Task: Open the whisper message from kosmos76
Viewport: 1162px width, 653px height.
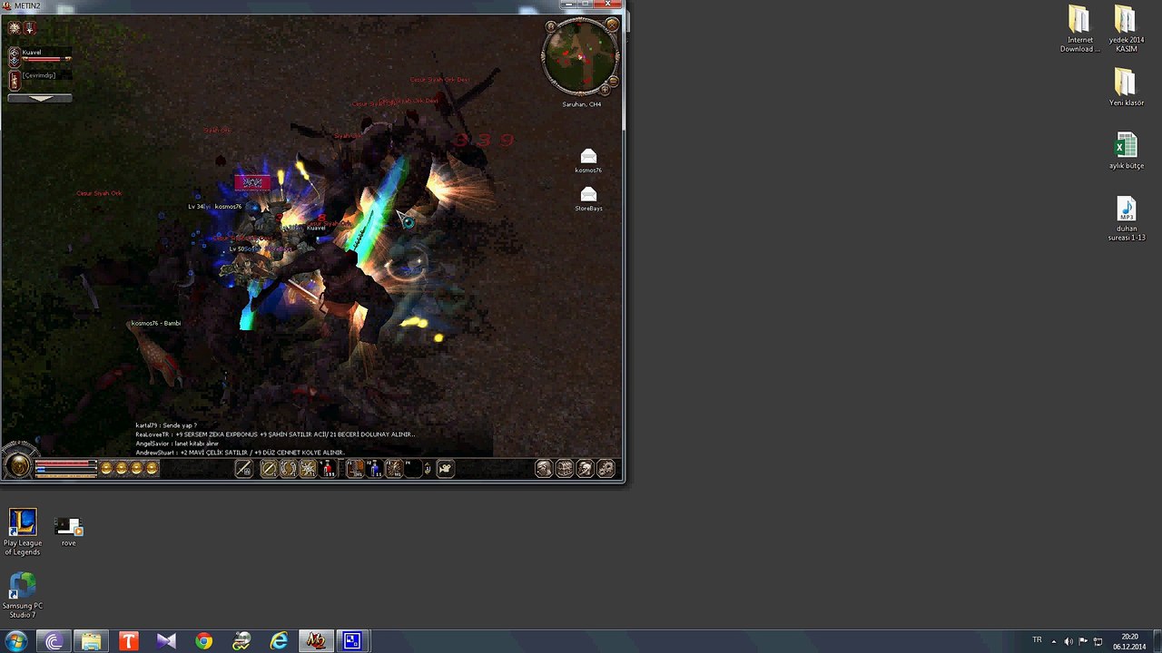Action: (588, 156)
